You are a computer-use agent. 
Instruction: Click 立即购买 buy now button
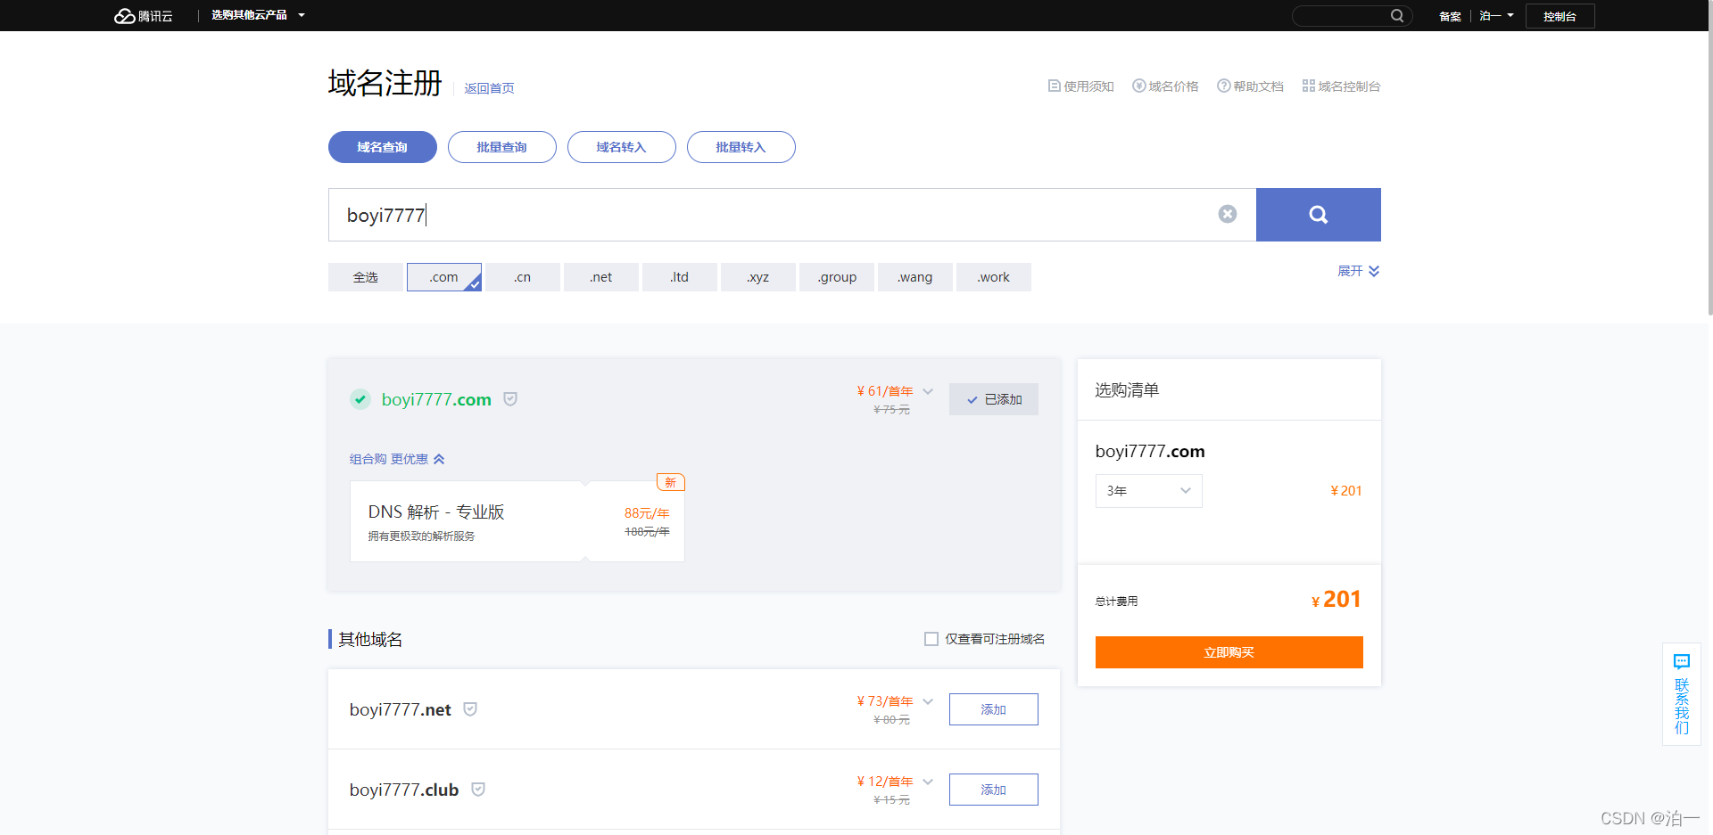coord(1229,652)
